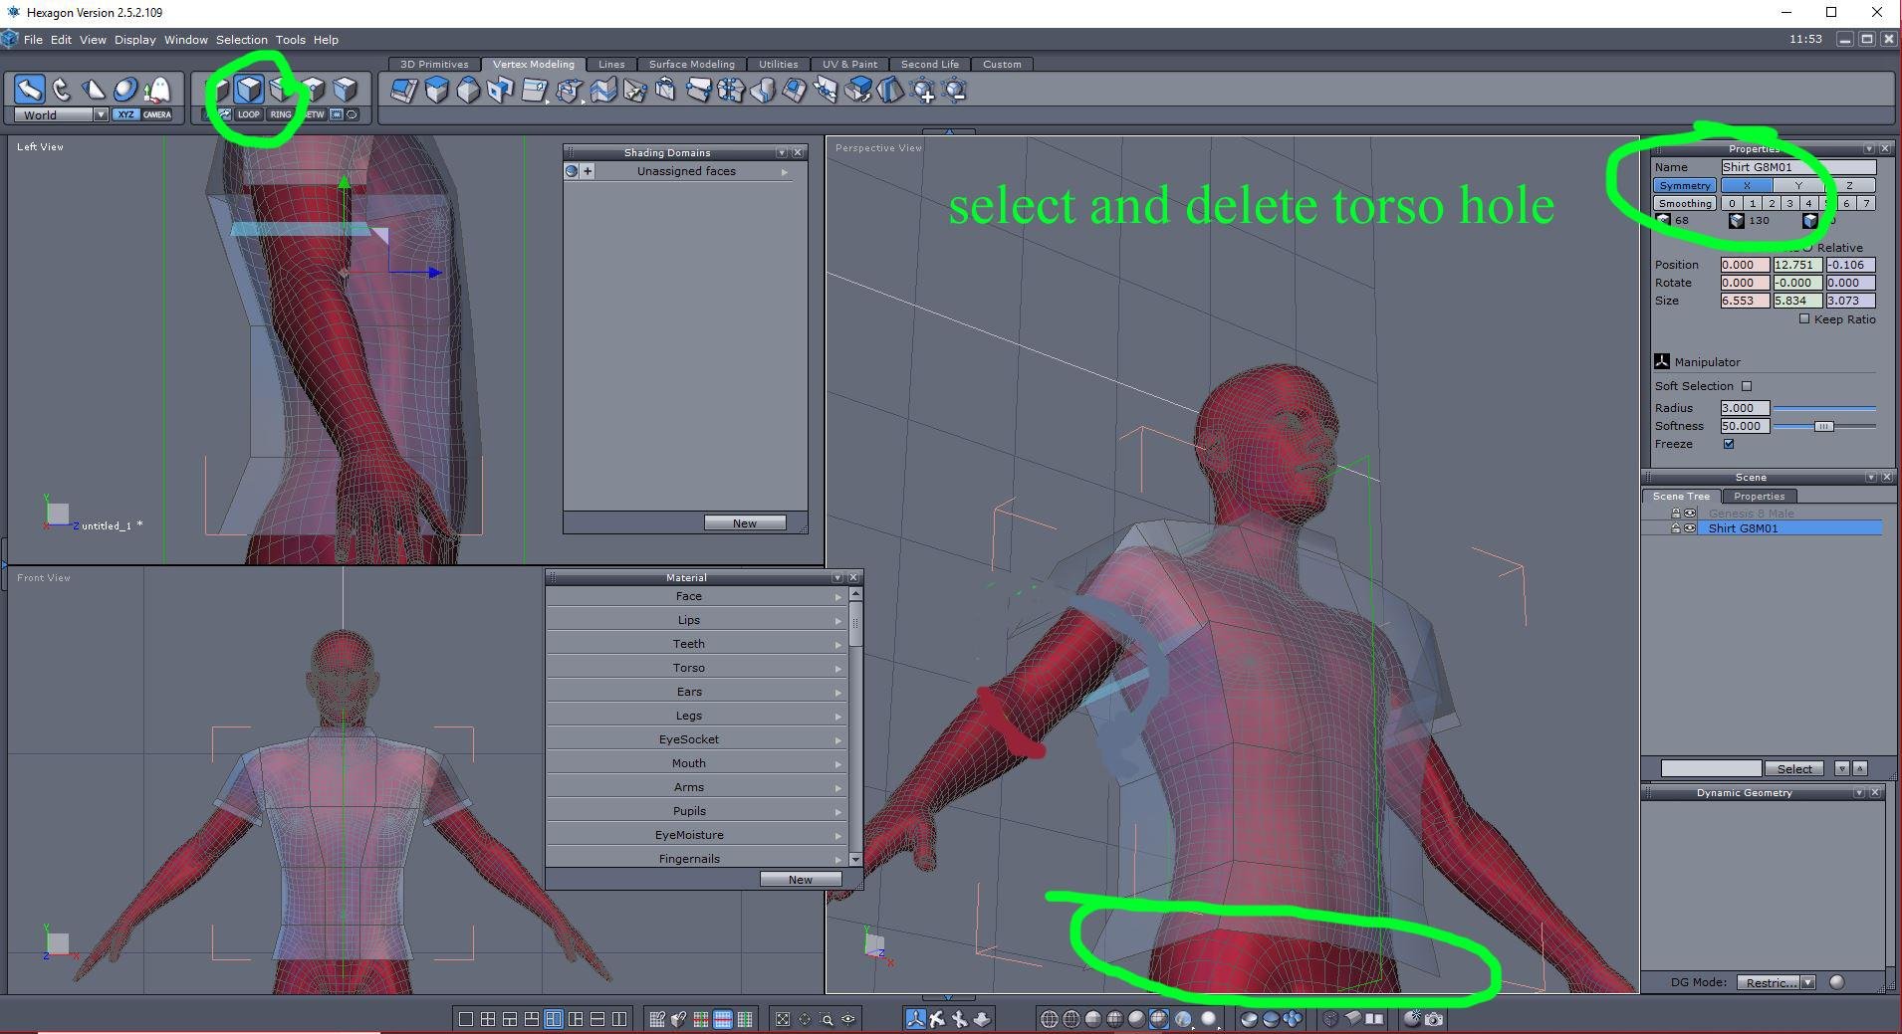Click the first Vertex Modeling tool icon
This screenshot has width=1902, height=1034.
[403, 91]
